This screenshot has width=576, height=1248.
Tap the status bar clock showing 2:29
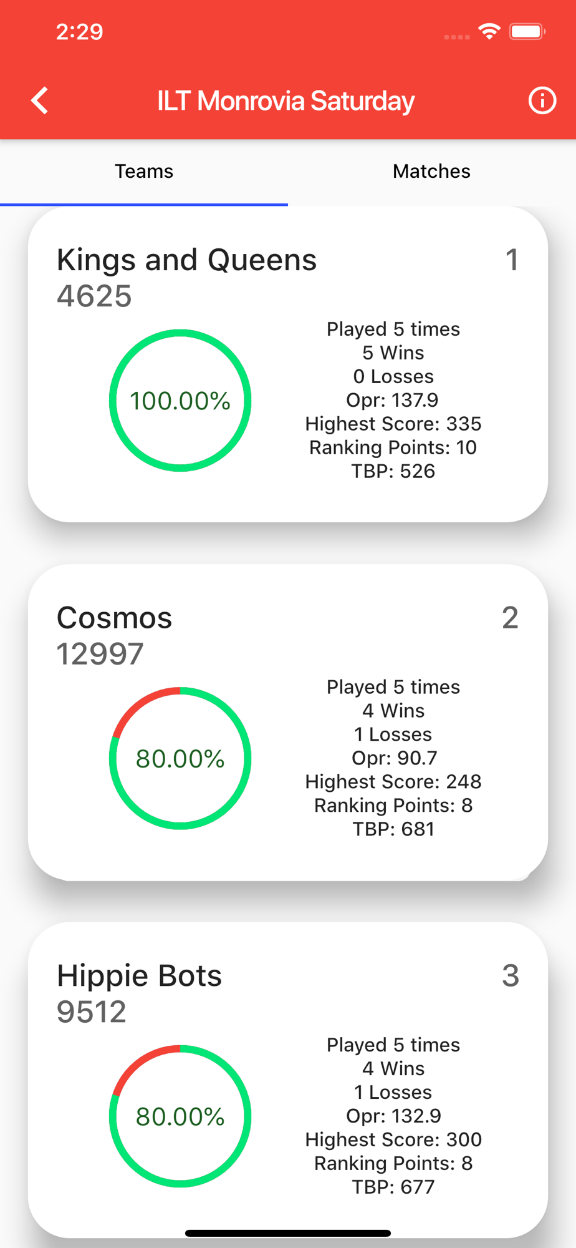click(79, 31)
